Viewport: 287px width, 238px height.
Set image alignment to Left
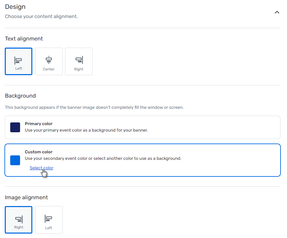coord(48,220)
